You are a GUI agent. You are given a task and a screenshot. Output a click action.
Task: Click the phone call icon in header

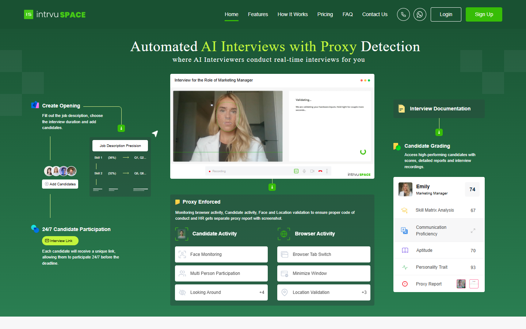point(403,15)
